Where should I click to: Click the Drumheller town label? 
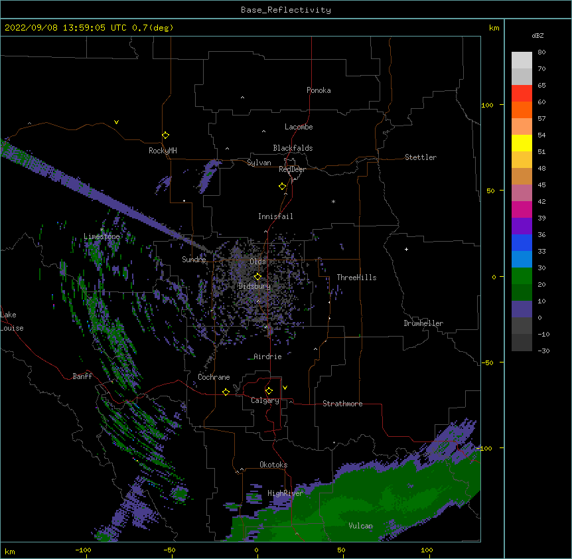423,323
